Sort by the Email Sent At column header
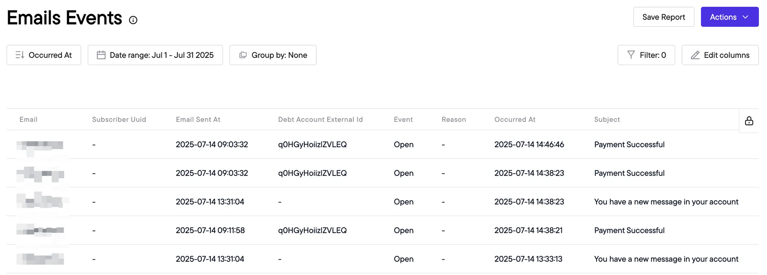The height and width of the screenshot is (275, 767). 198,120
